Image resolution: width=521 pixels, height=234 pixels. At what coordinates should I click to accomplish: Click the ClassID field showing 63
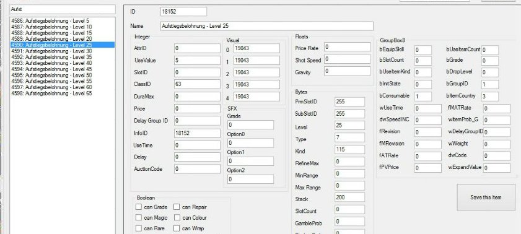[197, 84]
